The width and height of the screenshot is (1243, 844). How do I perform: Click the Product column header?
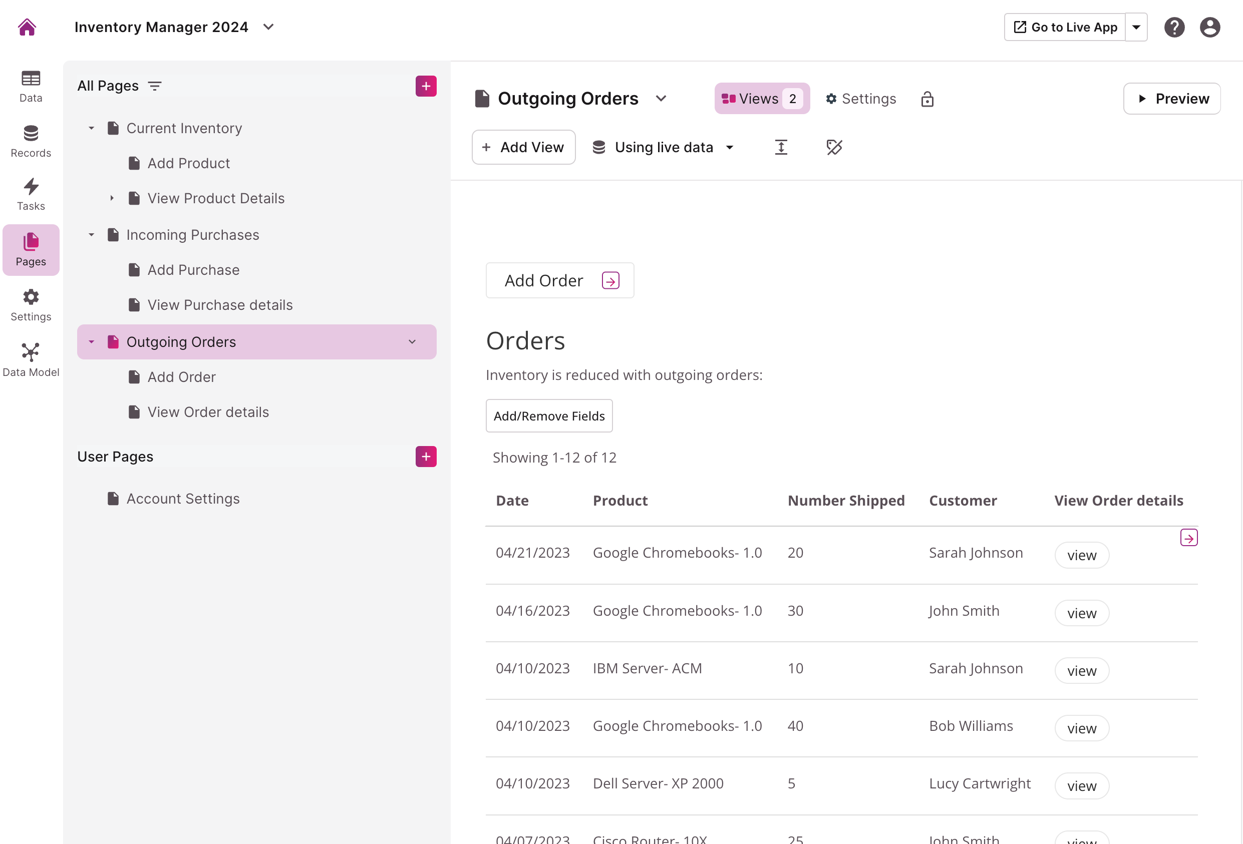[620, 500]
